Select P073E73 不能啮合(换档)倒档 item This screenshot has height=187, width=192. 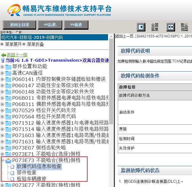click(x=46, y=160)
